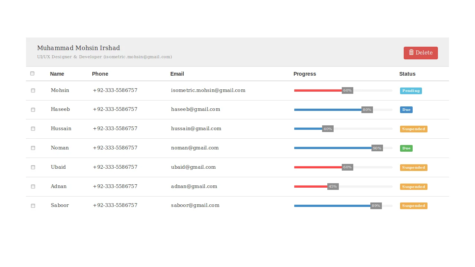
Task: Click the email isometric.mohsin@gmail.com in Mohsin's row
Action: 208,90
